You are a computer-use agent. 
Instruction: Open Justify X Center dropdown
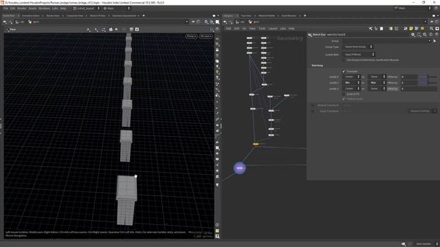(351, 77)
